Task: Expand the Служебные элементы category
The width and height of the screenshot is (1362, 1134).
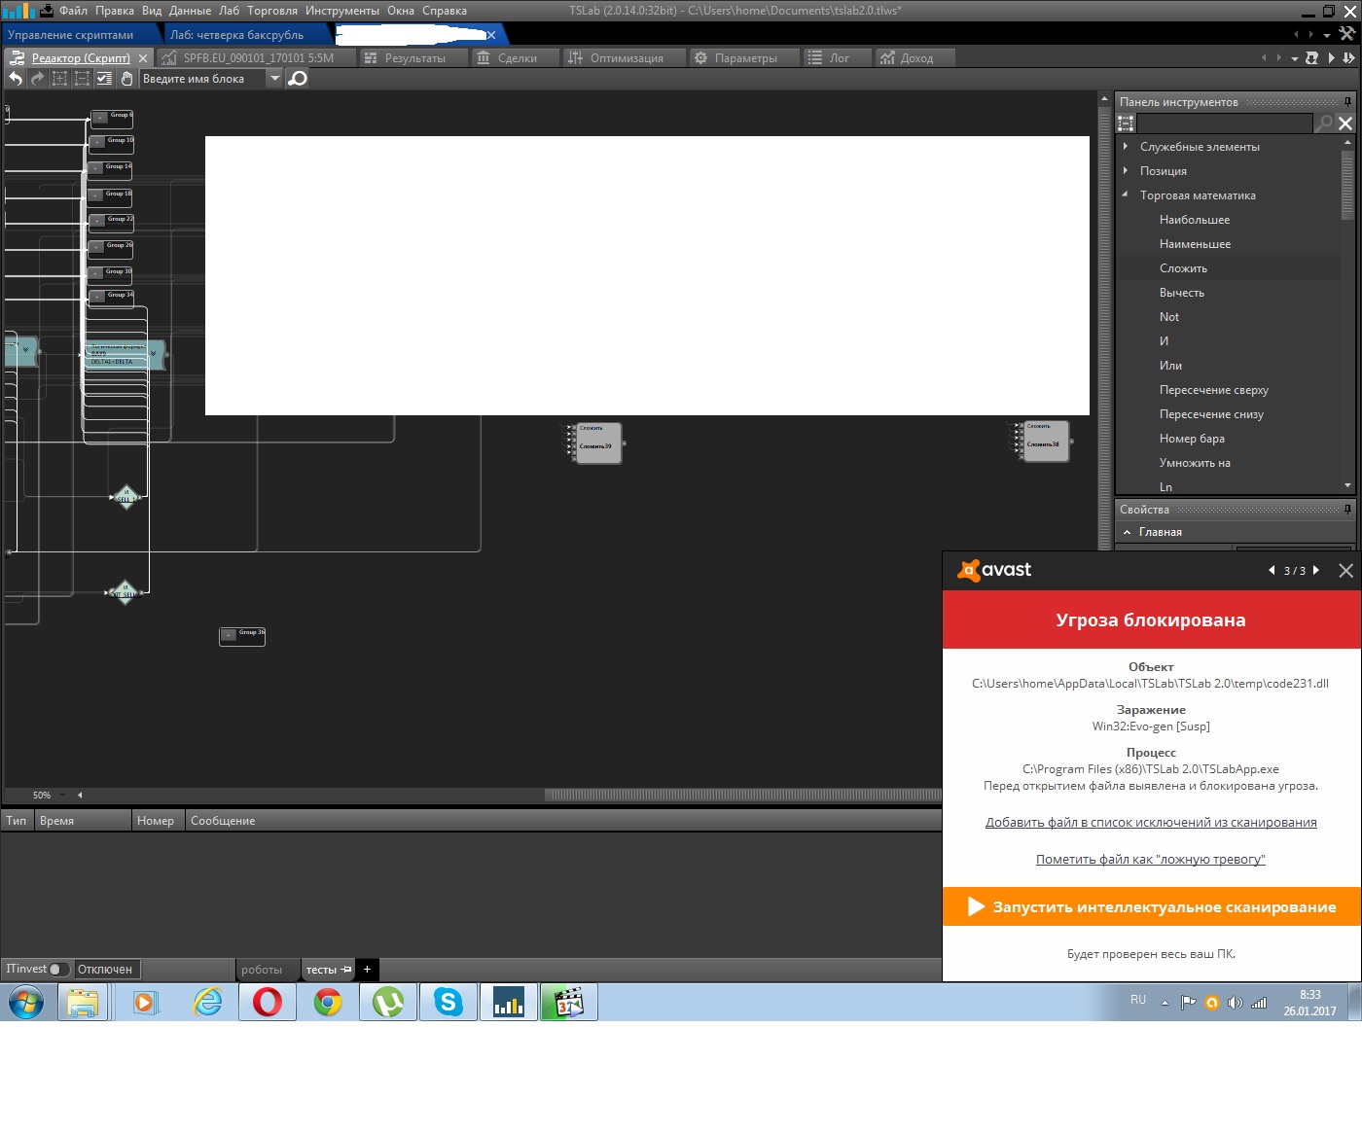Action: pyautogui.click(x=1126, y=147)
